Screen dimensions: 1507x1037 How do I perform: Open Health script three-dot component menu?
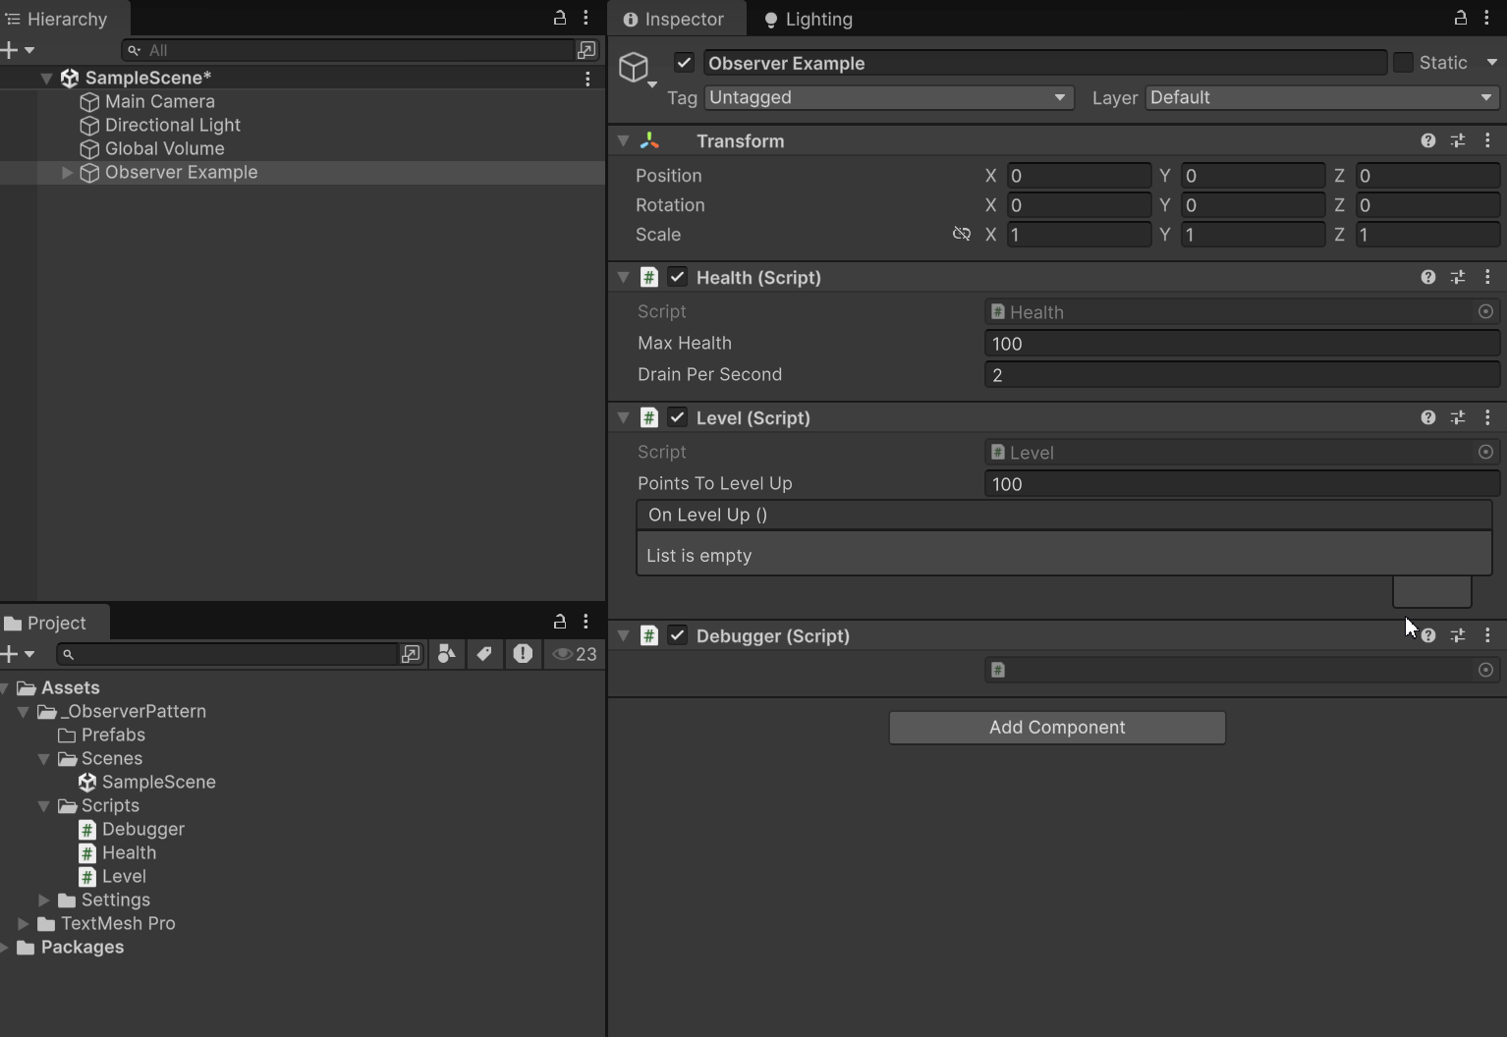[x=1487, y=278]
